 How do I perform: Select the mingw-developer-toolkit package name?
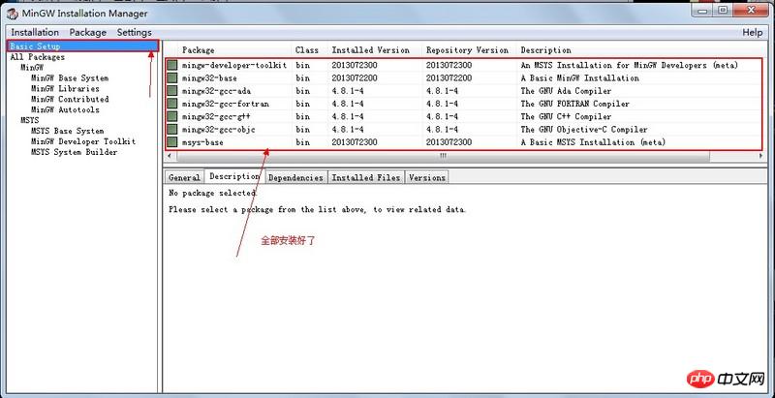pos(234,65)
